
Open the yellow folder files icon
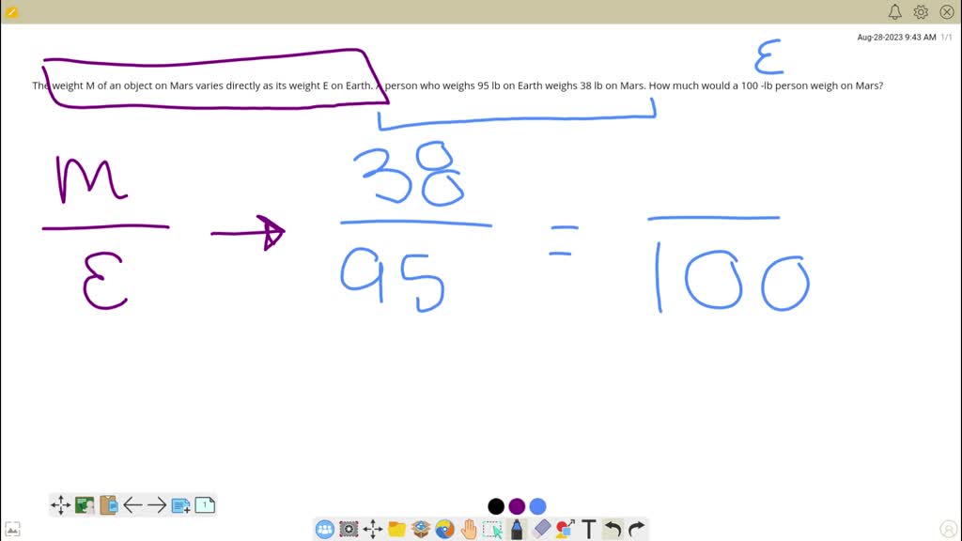click(x=397, y=529)
